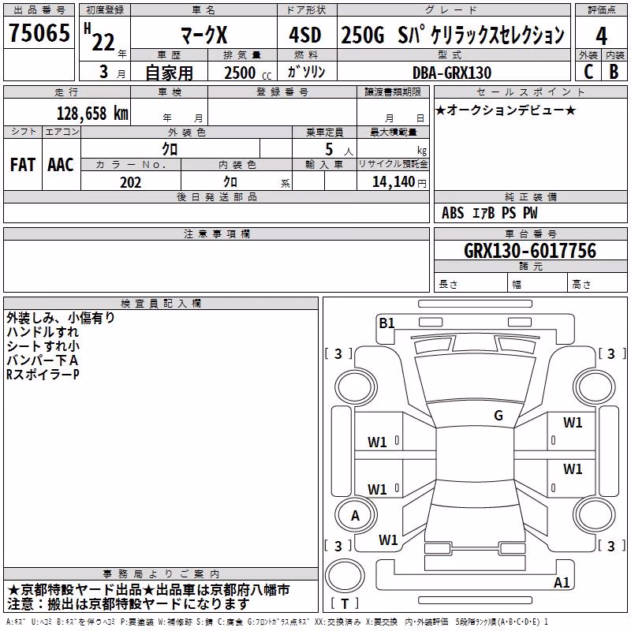The image size is (631, 631).
Task: Click the color number 202
Action: (x=130, y=182)
